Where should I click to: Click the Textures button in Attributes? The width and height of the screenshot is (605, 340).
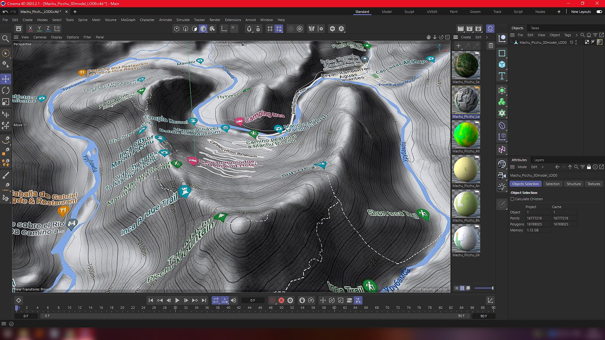tap(594, 184)
